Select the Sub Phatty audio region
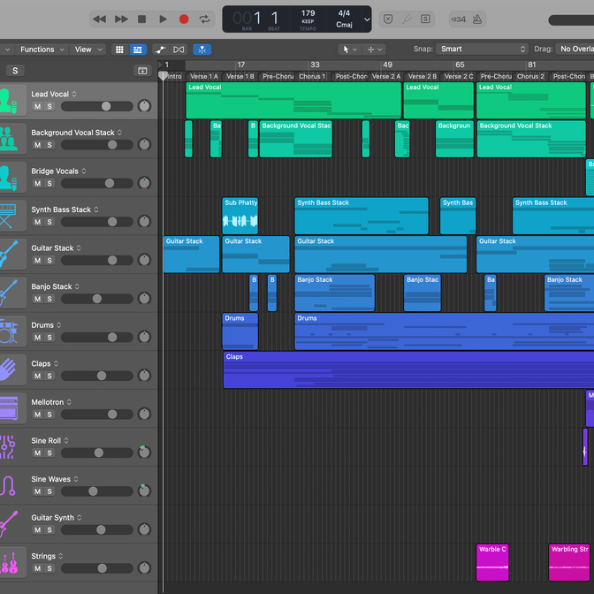 (240, 216)
